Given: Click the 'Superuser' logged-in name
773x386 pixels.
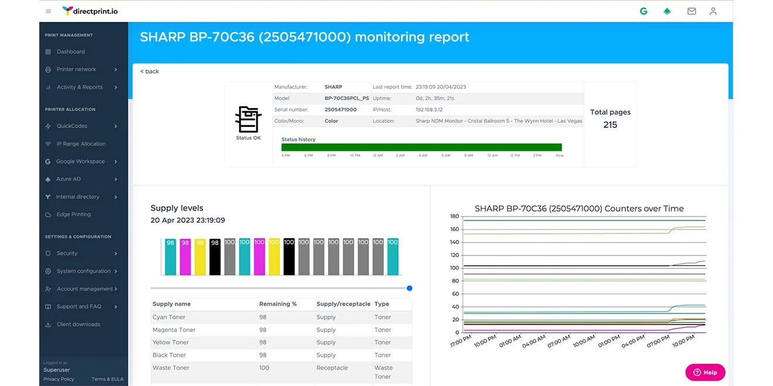Looking at the screenshot, I should pos(57,370).
